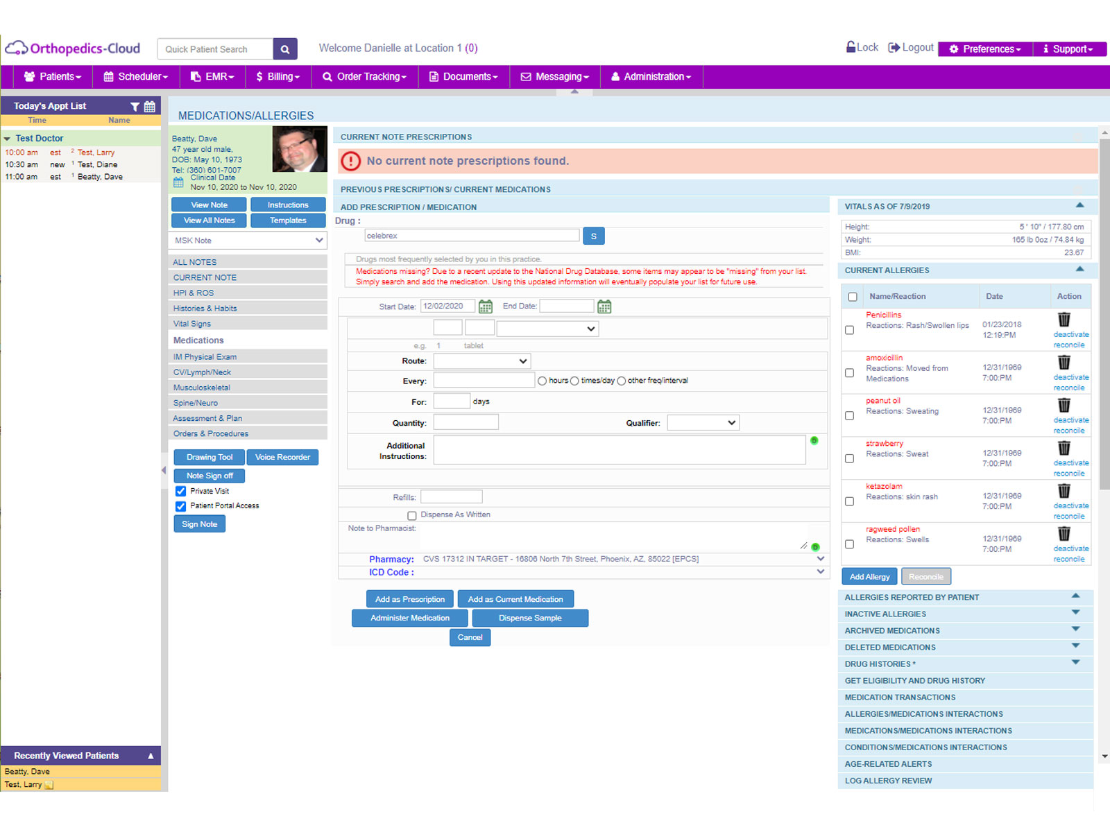Image resolution: width=1110 pixels, height=832 pixels.
Task: Expand the Inactive Allergies section
Action: tap(1076, 612)
